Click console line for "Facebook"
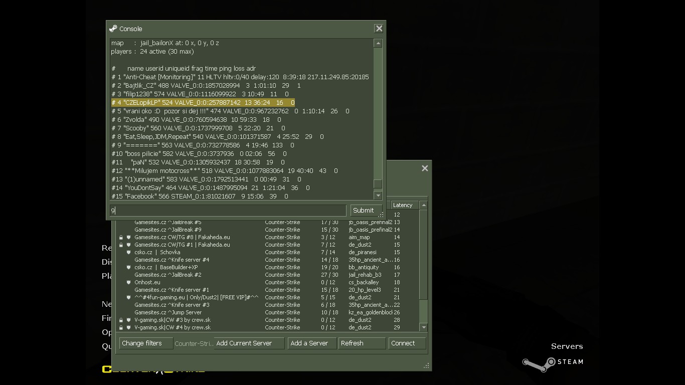This screenshot has height=385, width=685. (x=200, y=196)
